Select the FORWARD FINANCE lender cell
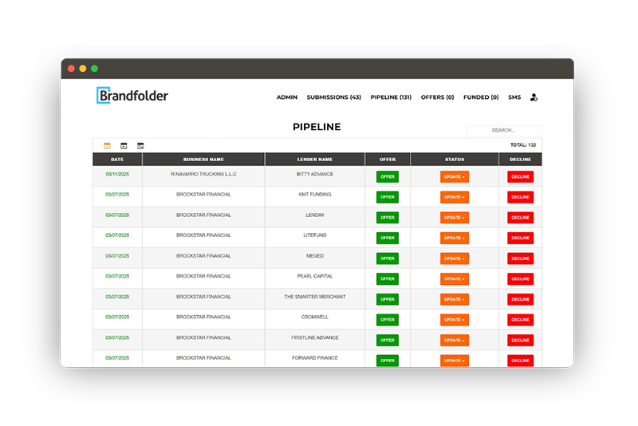 [x=315, y=358]
